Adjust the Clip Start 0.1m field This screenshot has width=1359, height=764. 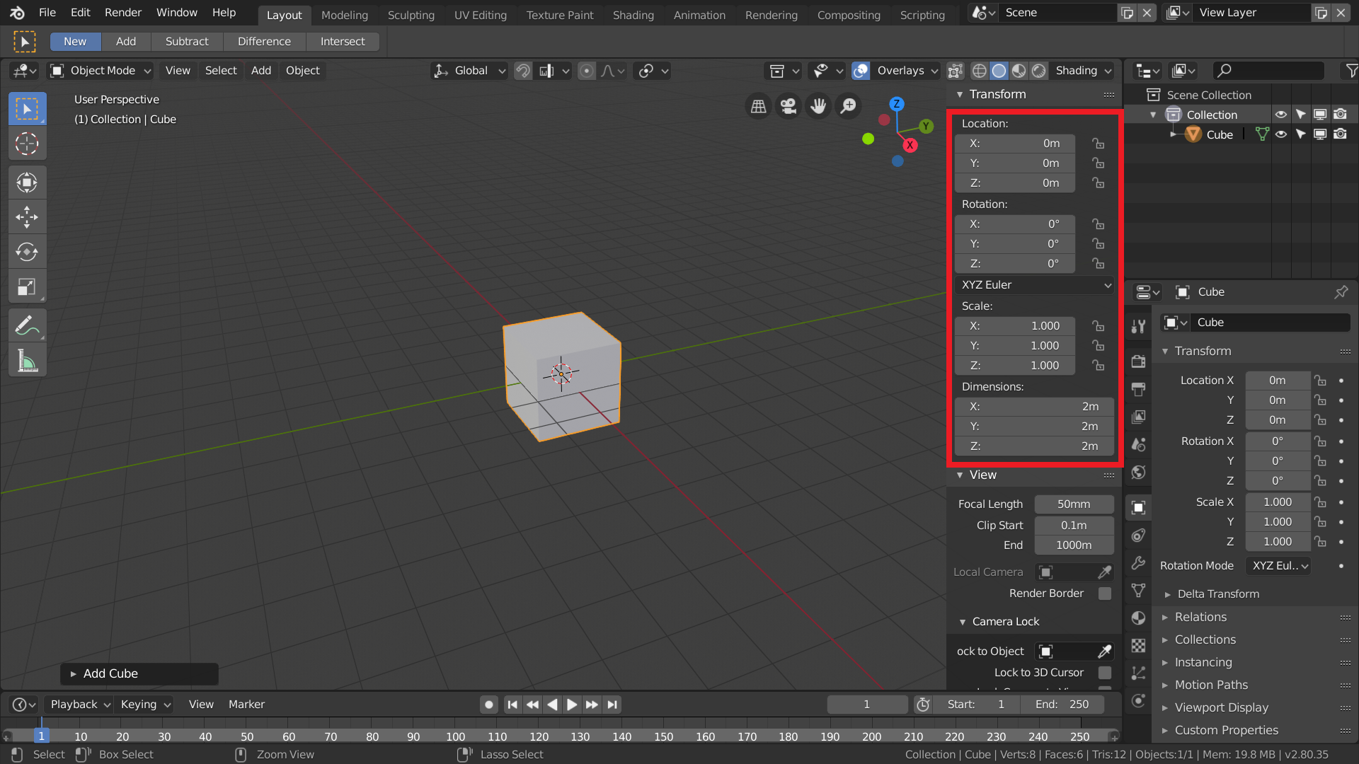[1074, 526]
